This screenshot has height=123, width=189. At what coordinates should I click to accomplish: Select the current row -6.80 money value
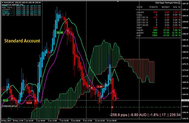(x=166, y=12)
